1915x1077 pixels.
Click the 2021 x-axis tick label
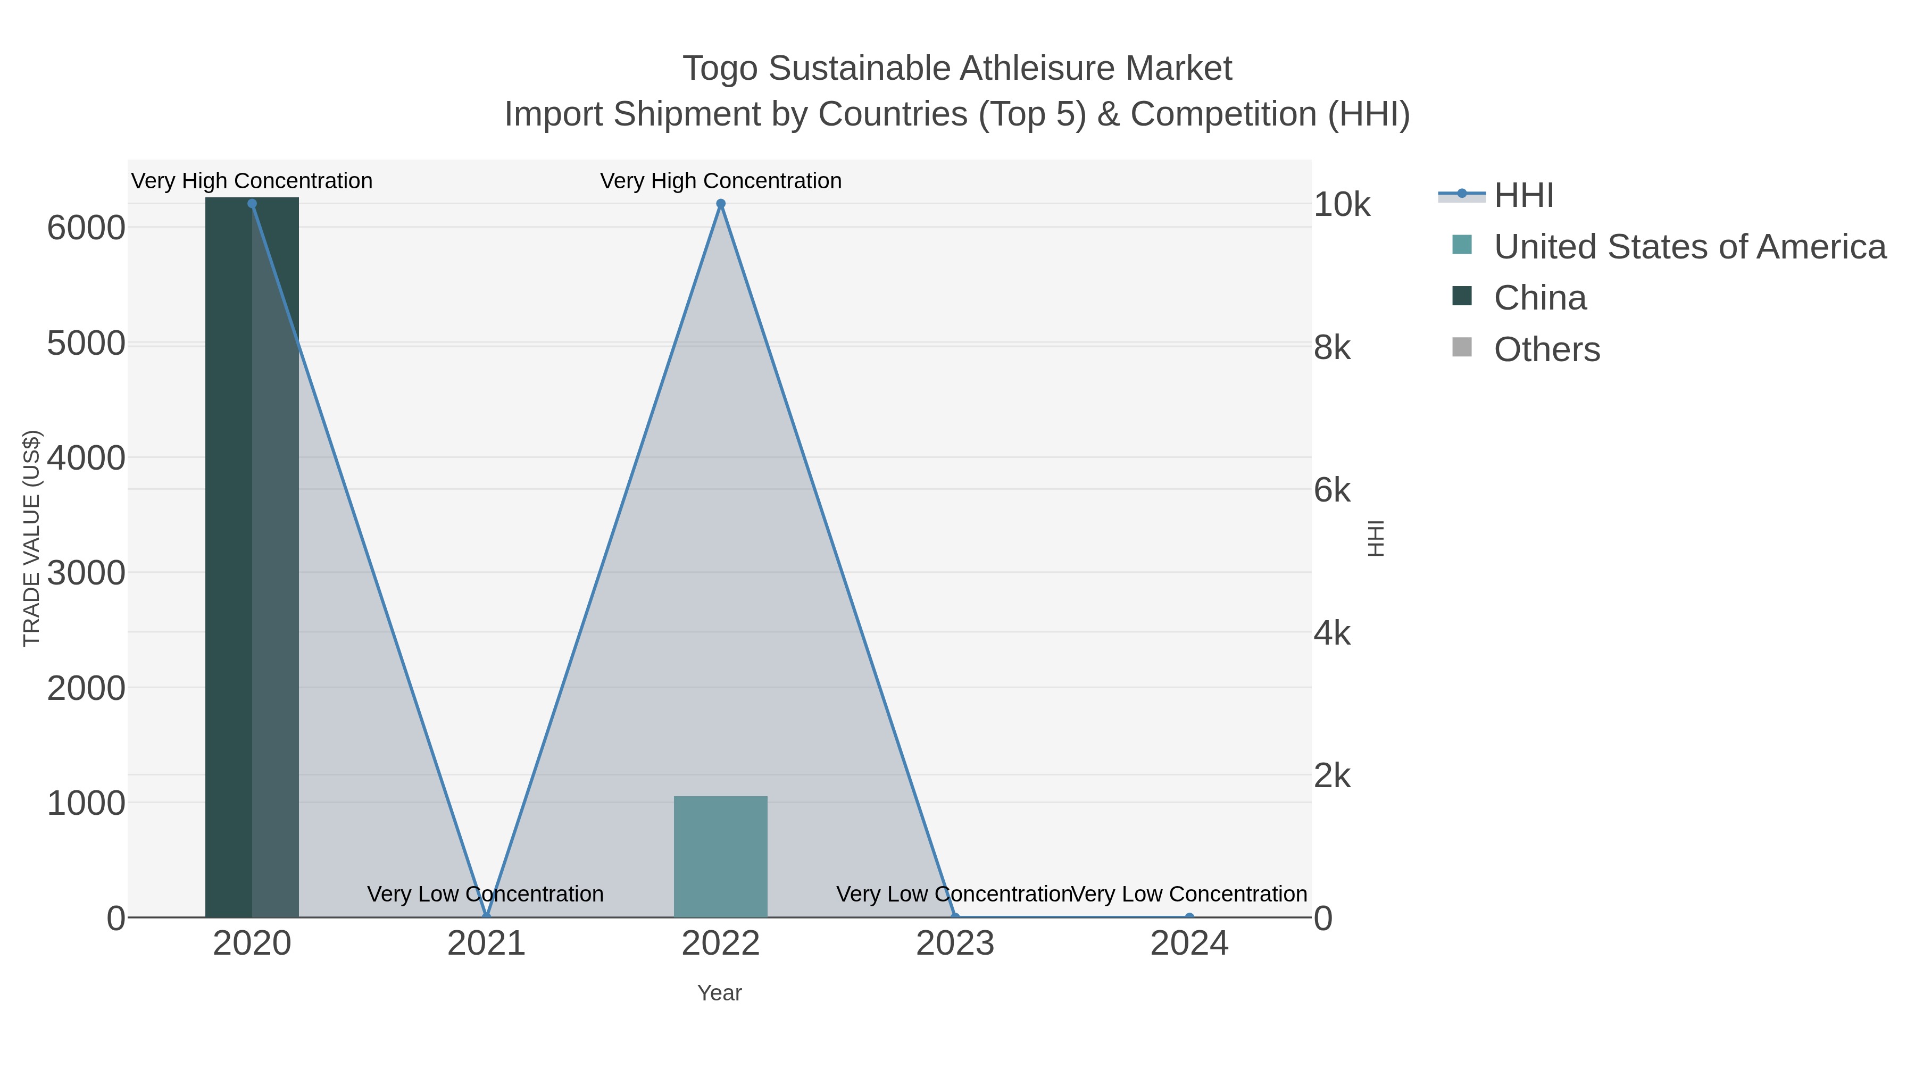[486, 944]
